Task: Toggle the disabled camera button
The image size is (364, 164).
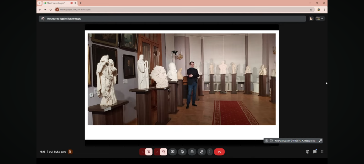Action: [x=164, y=152]
